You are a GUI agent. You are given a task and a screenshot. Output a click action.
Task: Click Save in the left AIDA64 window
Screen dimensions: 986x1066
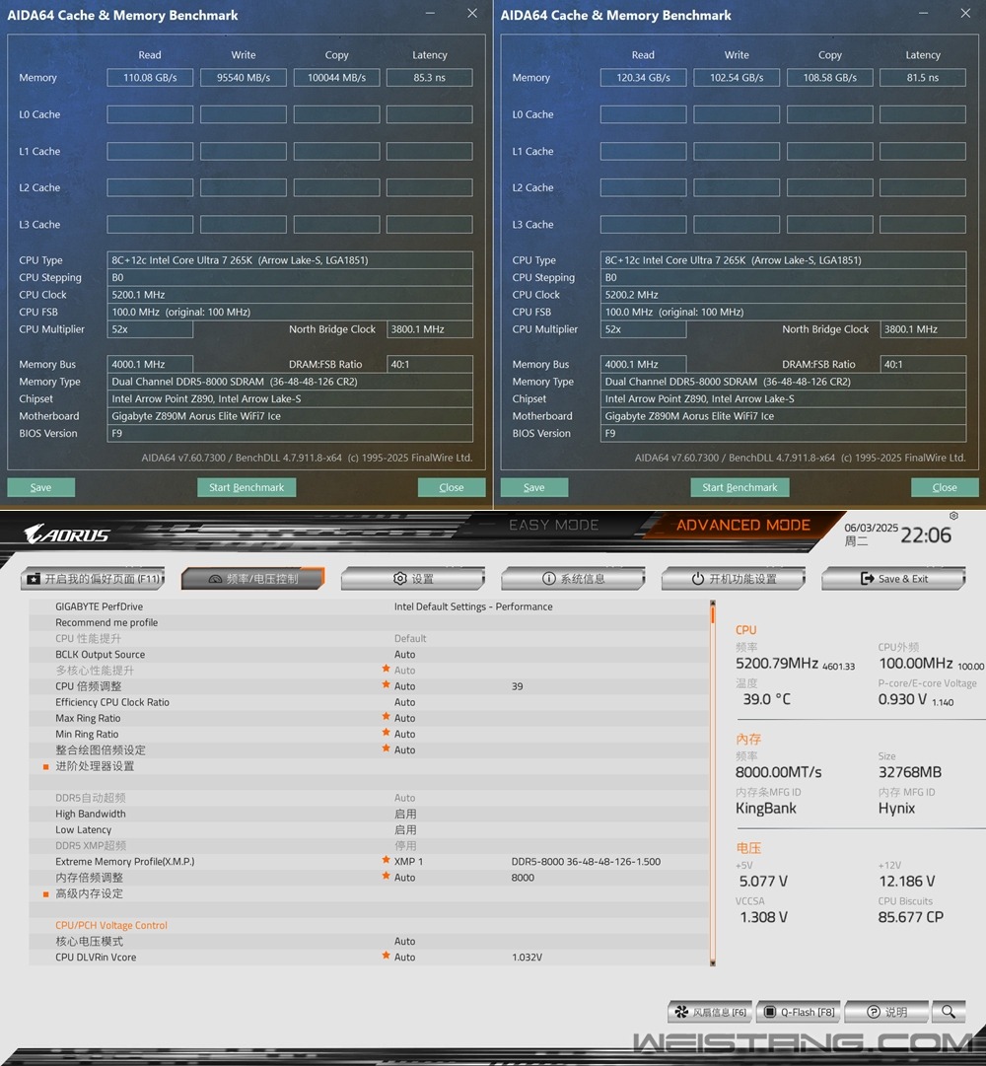coord(40,487)
